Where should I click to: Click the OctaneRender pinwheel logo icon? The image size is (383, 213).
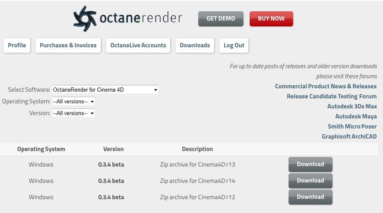coord(85,18)
